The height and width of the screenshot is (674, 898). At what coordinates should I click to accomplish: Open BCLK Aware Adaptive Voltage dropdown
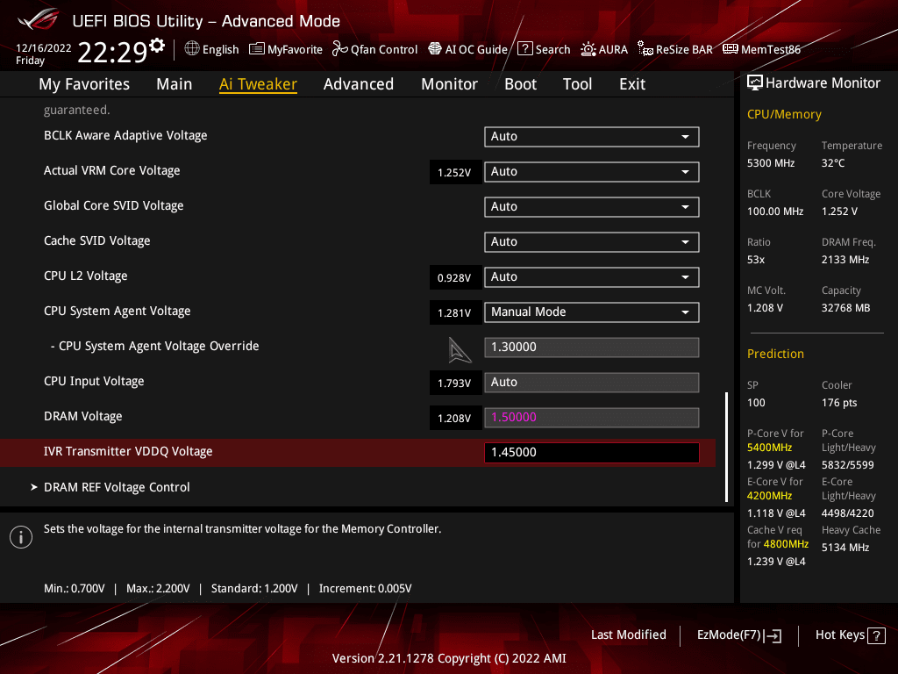(592, 137)
